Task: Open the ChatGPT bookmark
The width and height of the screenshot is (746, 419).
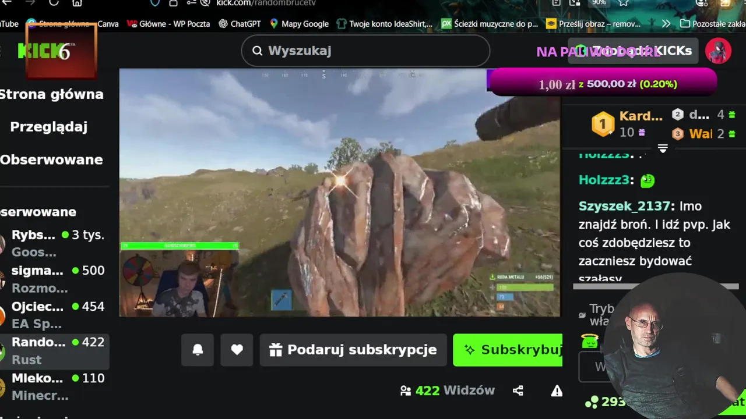Action: (x=240, y=24)
